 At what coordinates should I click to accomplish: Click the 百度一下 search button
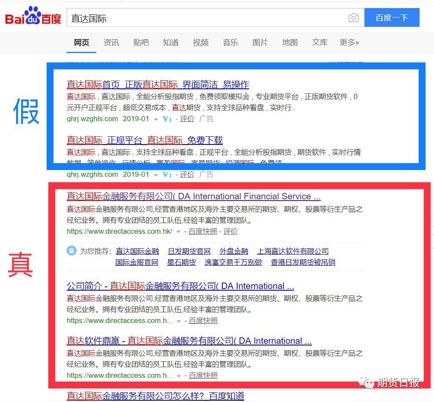click(x=392, y=17)
